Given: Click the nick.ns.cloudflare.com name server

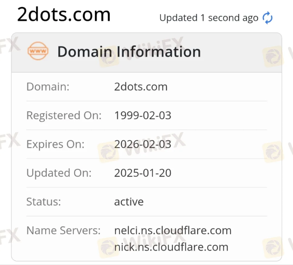Looking at the screenshot, I should tap(171, 247).
